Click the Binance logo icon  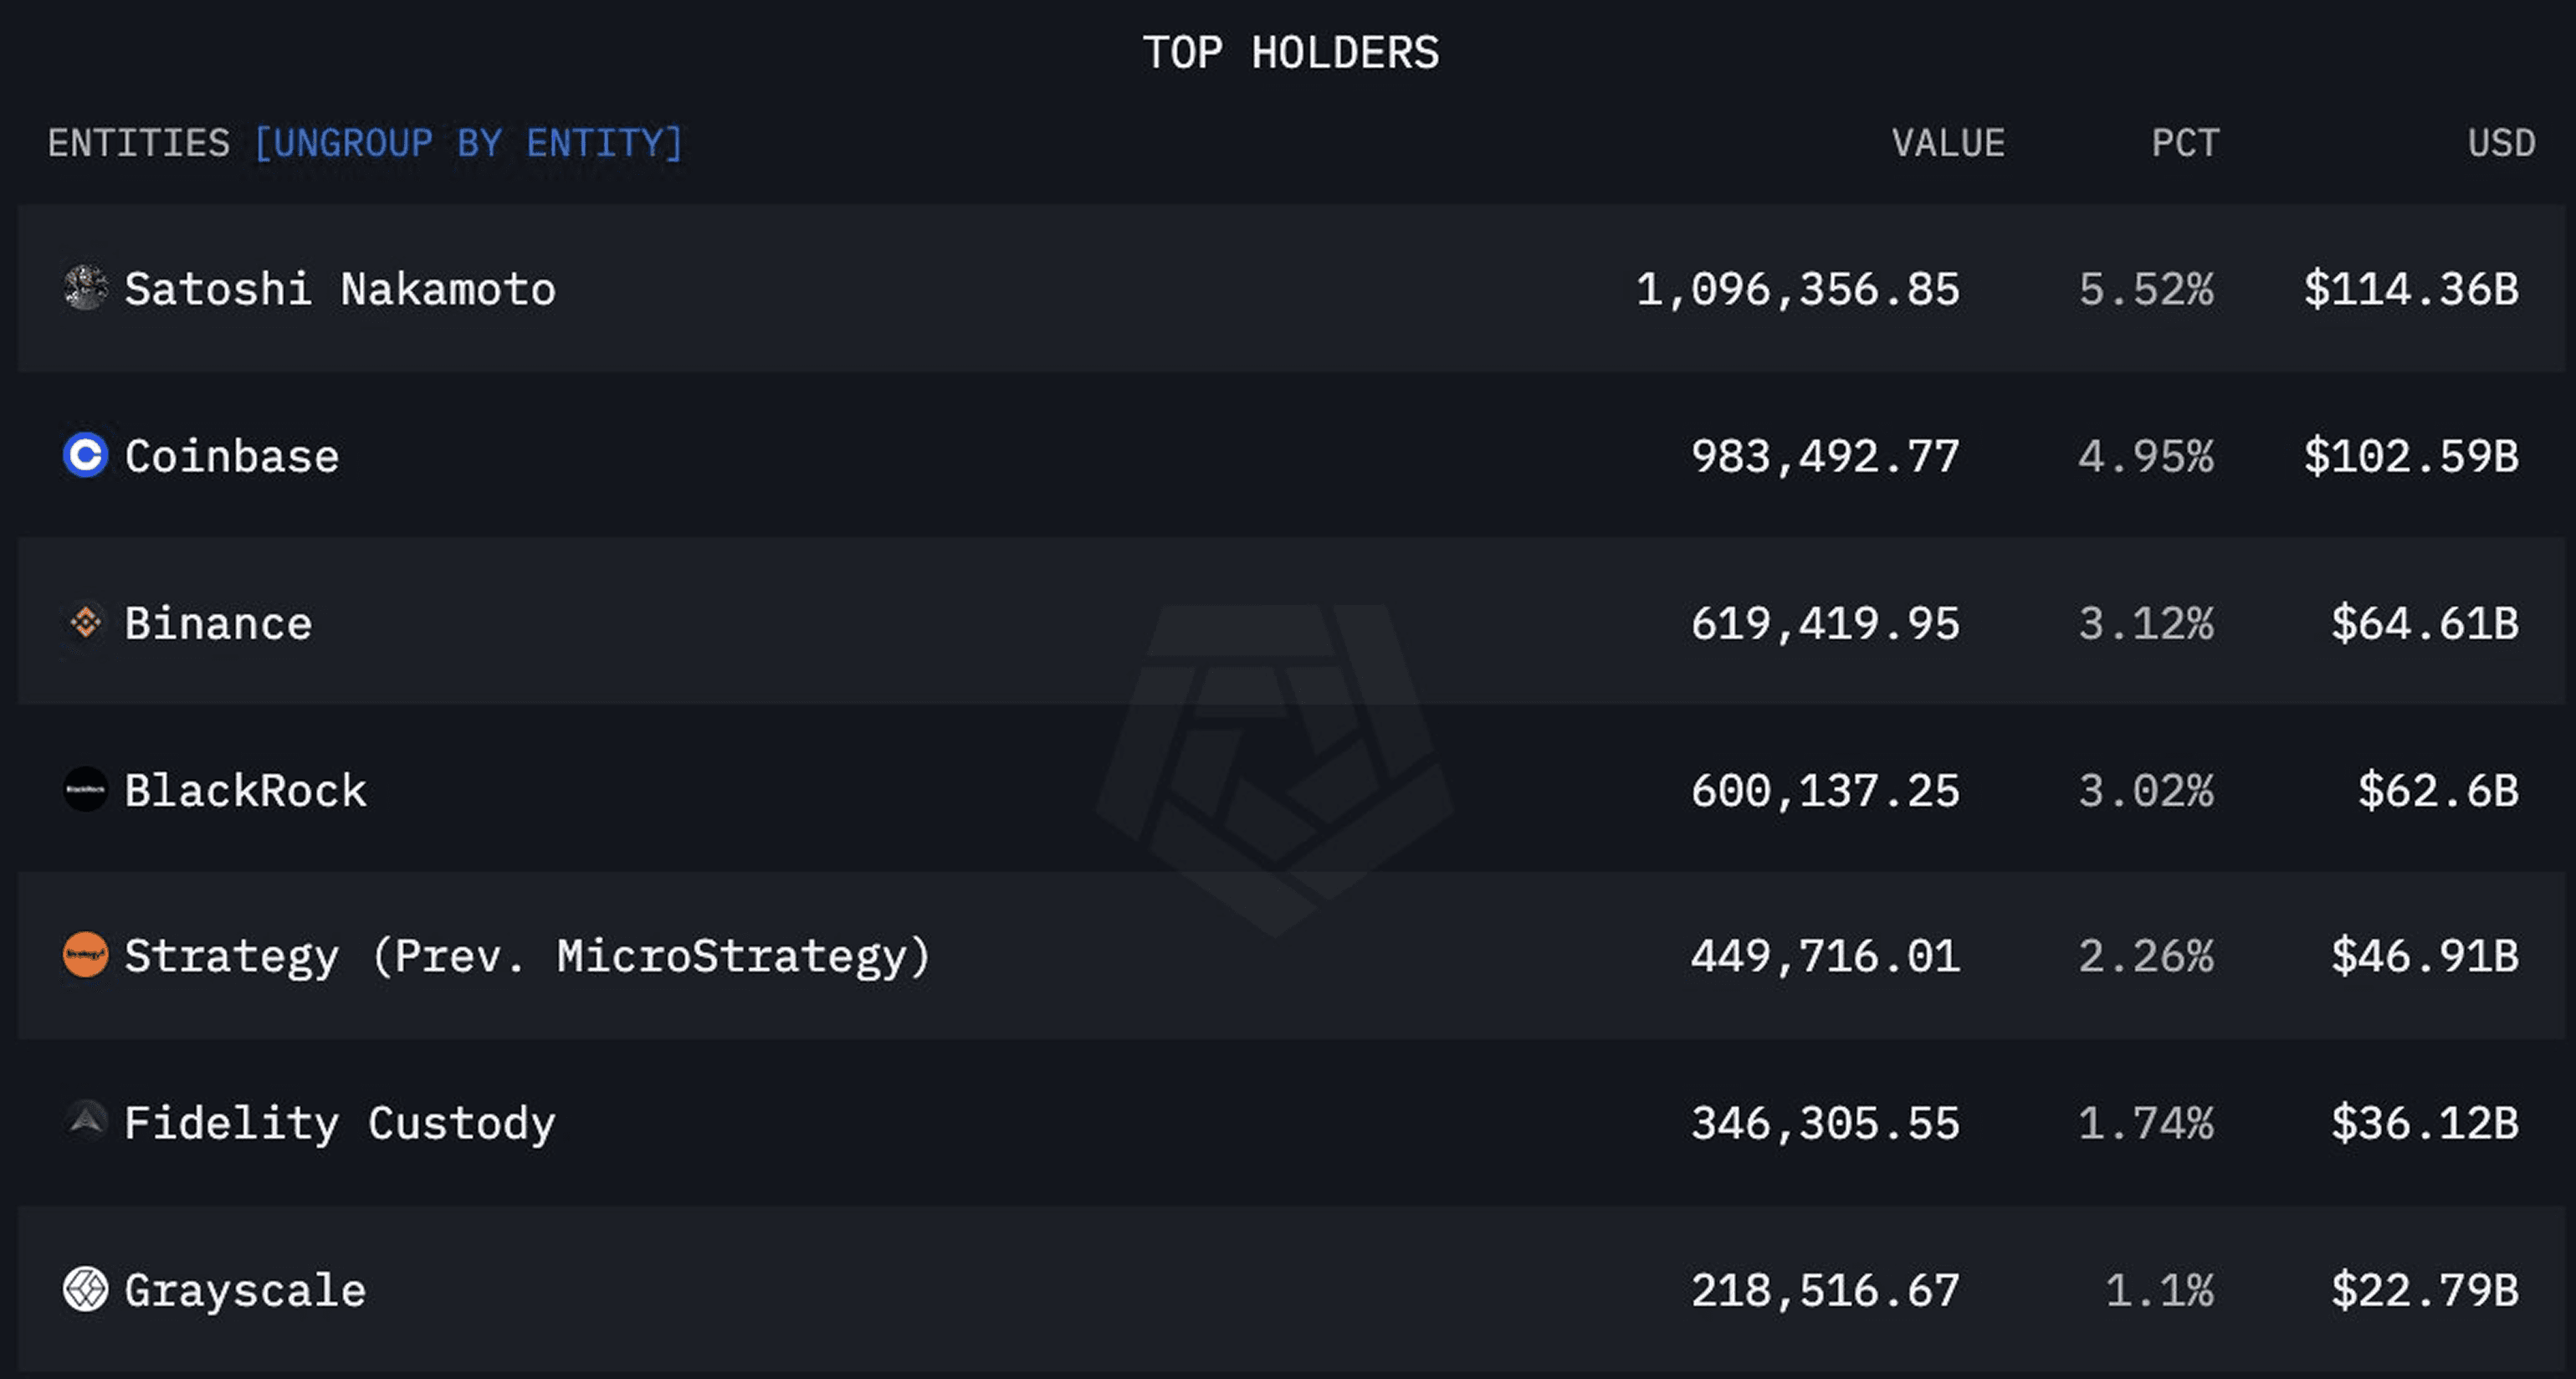pos(86,623)
